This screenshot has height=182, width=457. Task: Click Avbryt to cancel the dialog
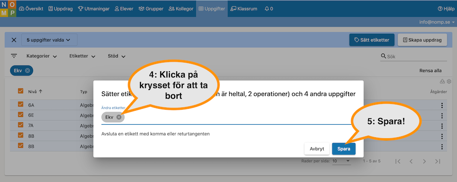pyautogui.click(x=317, y=149)
